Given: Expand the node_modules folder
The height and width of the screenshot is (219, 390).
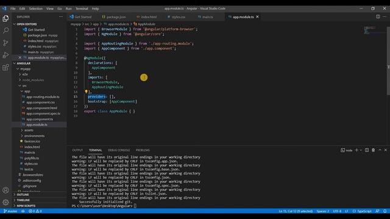Looking at the screenshot, I should pos(33,80).
